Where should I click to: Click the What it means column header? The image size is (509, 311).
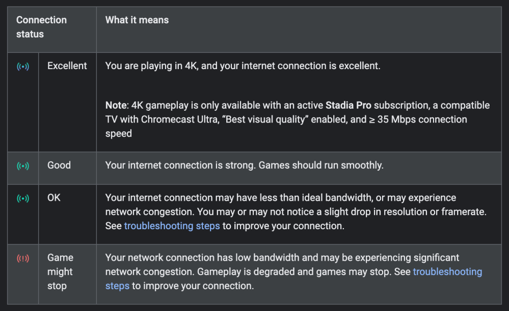click(x=137, y=20)
